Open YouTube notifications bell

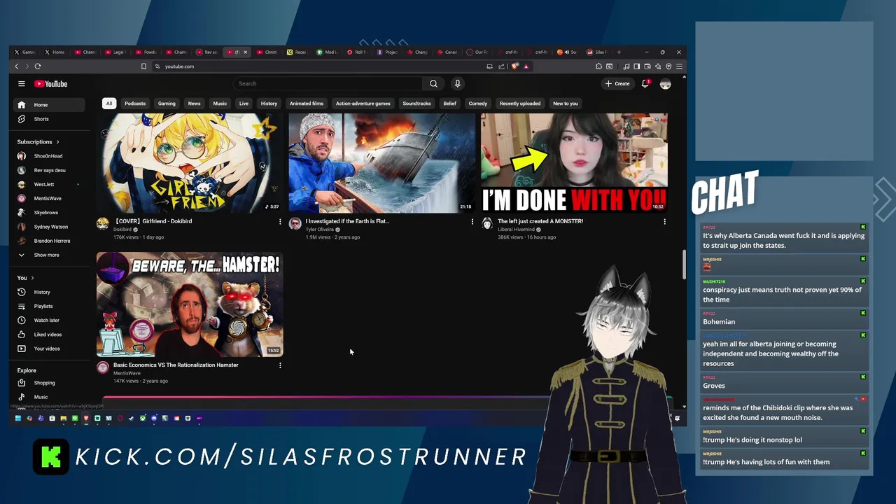(645, 84)
